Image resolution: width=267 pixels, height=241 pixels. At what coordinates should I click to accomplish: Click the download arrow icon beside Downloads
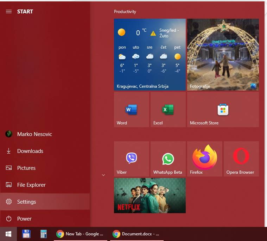[x=9, y=151]
